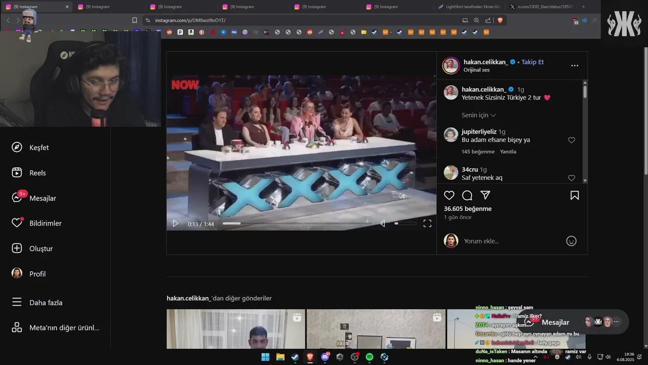Open the three-dot post options menu

coord(575,65)
